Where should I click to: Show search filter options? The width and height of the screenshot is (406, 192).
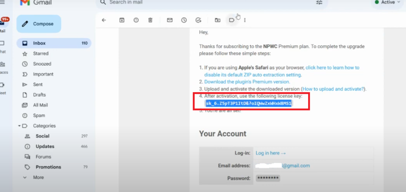(319, 2)
